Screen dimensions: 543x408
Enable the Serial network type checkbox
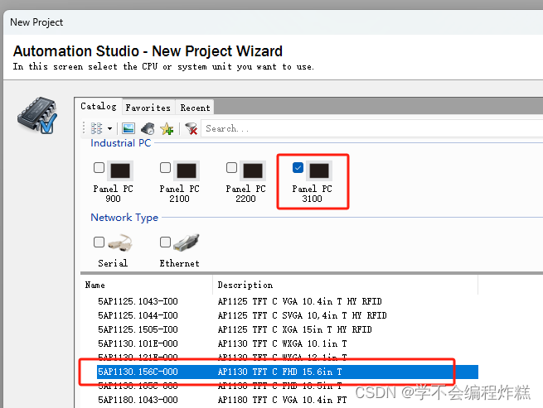99,242
